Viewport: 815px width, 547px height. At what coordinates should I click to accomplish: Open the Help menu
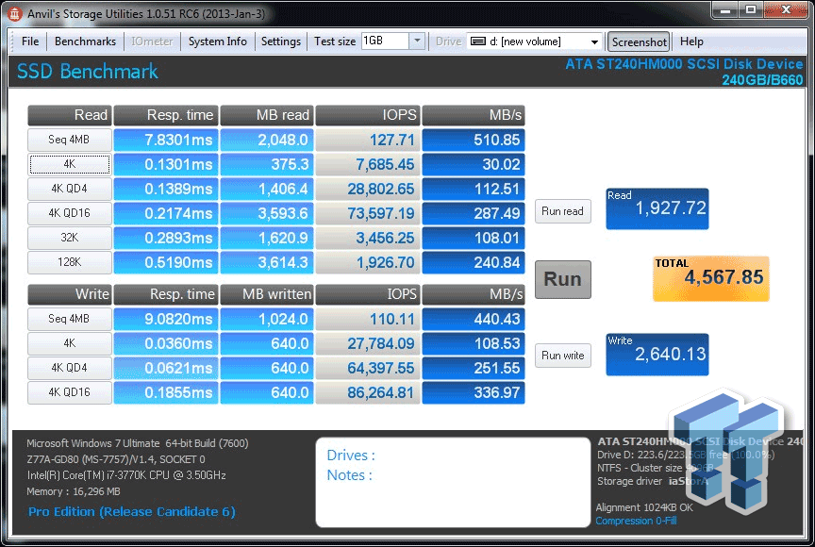[691, 41]
